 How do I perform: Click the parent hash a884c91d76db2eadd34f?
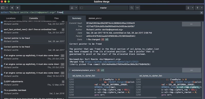pos(111,36)
